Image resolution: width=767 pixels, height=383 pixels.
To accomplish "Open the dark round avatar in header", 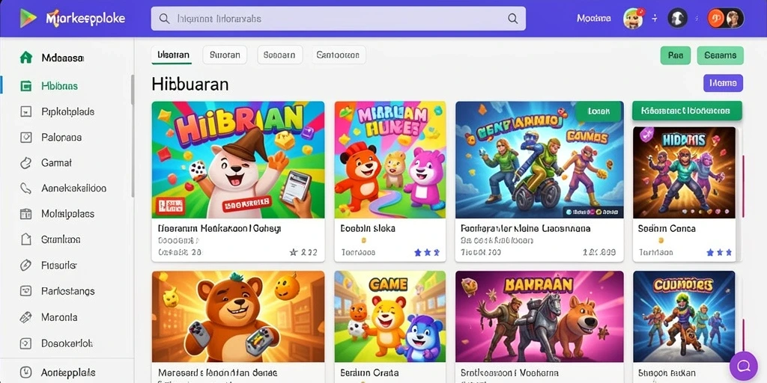I will (x=677, y=19).
